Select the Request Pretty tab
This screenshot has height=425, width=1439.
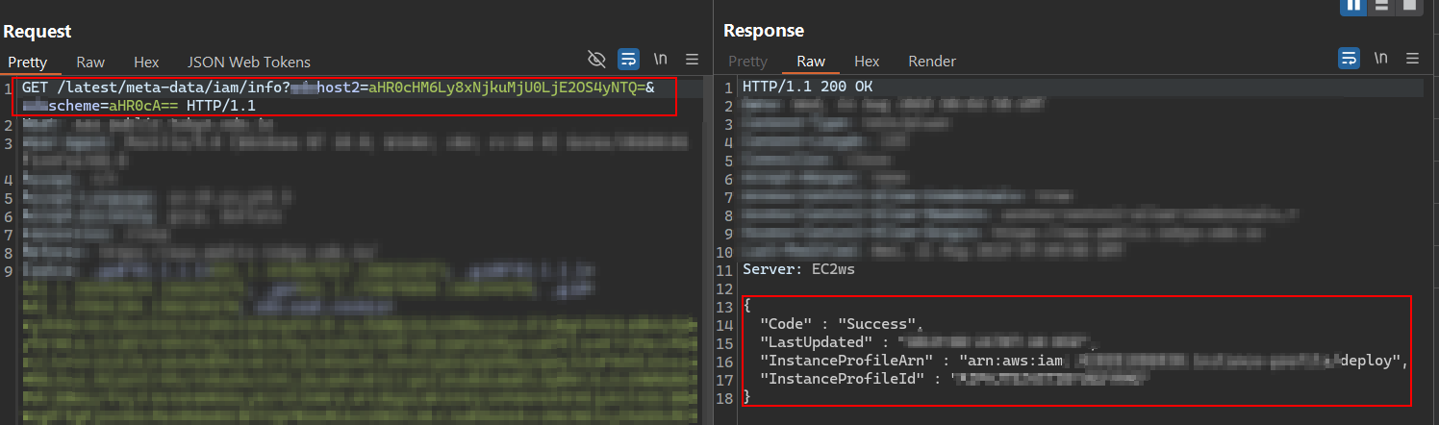(x=28, y=62)
